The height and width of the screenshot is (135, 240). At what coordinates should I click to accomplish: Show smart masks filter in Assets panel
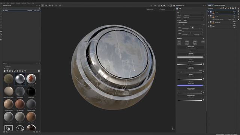(x=10, y=71)
